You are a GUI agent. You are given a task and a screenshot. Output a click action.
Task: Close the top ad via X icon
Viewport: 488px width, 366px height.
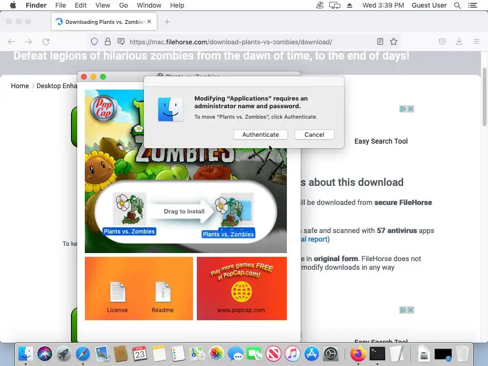point(410,109)
